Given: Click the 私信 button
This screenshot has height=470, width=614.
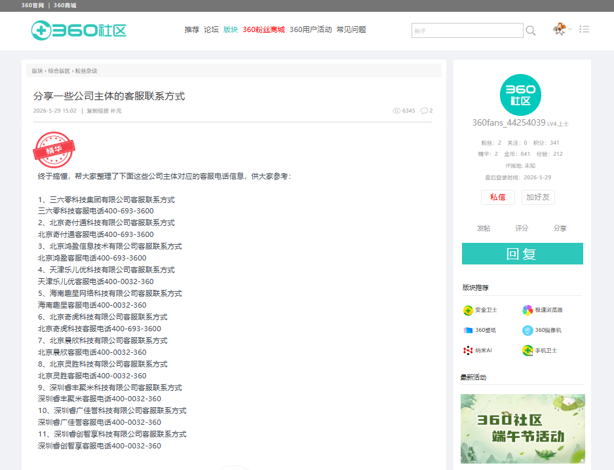Looking at the screenshot, I should pyautogui.click(x=498, y=197).
